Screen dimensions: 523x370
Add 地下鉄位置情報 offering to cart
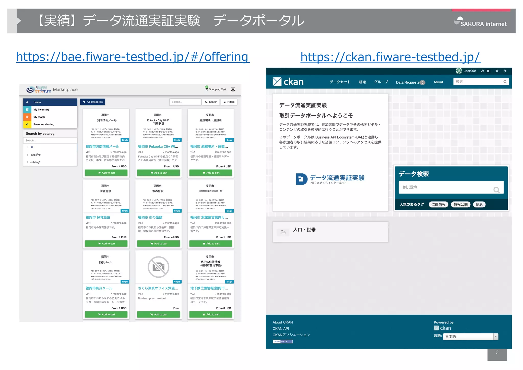(x=211, y=314)
